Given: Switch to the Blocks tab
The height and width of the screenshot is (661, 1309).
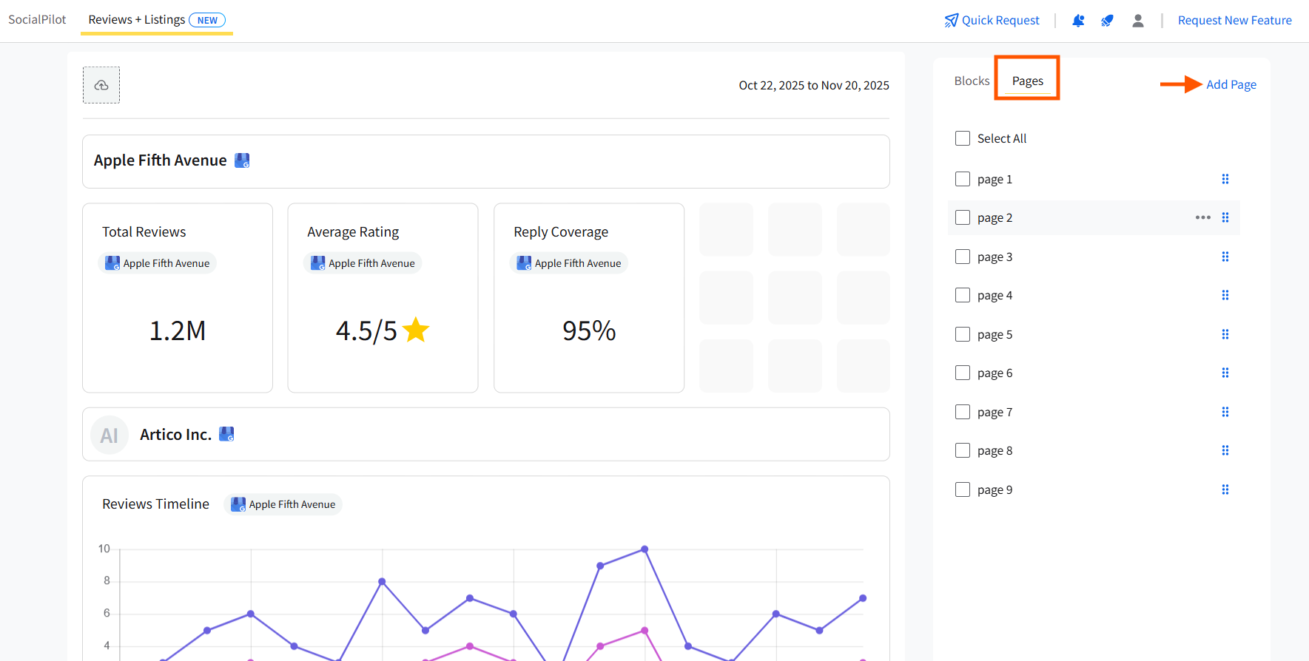Looking at the screenshot, I should (972, 81).
